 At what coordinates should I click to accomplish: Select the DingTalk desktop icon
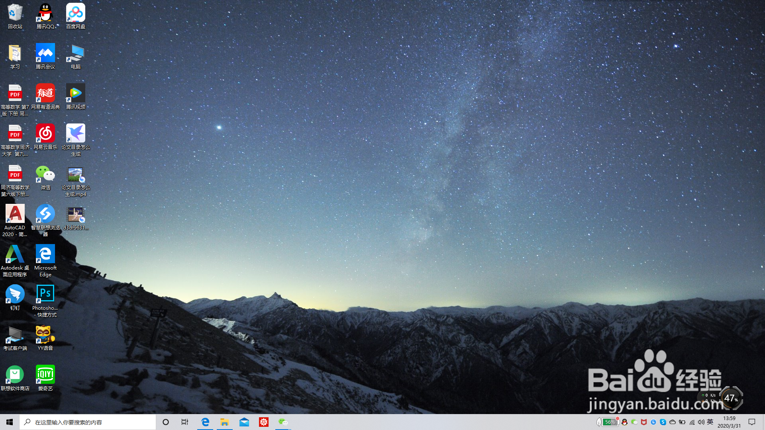pyautogui.click(x=15, y=294)
